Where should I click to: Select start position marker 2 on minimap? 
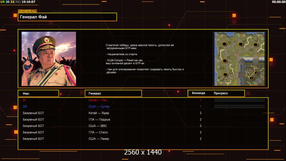[x=257, y=73]
